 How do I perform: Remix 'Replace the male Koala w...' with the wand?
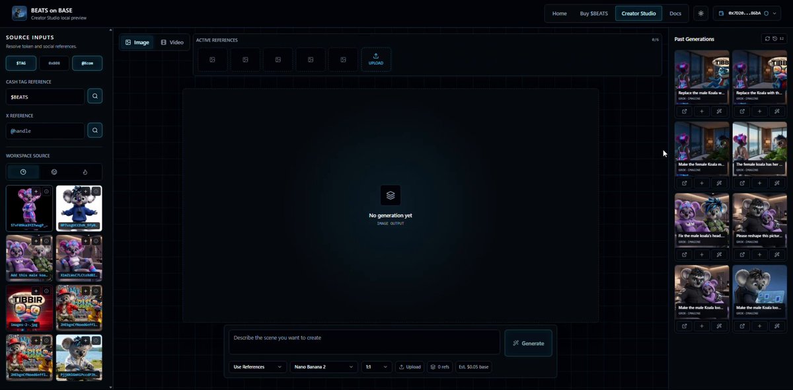[x=720, y=111]
